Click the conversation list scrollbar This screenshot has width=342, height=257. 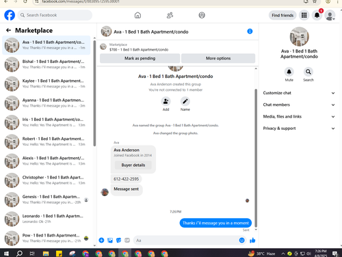(94, 94)
